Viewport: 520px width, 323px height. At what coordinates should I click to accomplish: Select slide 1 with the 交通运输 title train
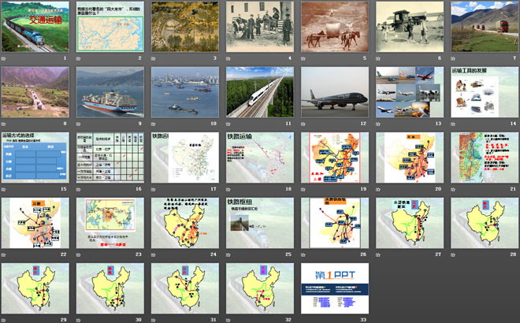[35, 27]
